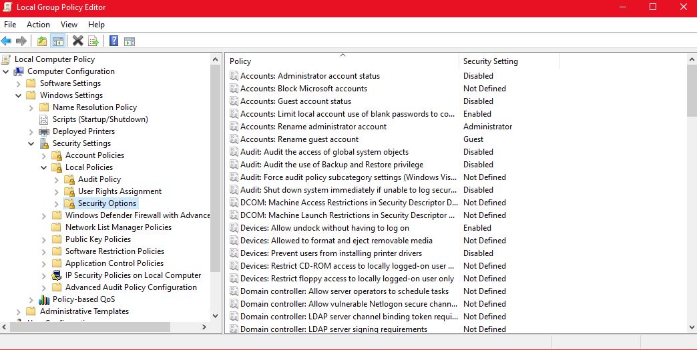
Task: Open the Action menu
Action: tap(38, 25)
